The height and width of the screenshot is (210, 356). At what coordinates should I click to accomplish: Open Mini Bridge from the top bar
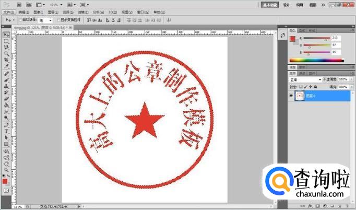pyautogui.click(x=28, y=4)
